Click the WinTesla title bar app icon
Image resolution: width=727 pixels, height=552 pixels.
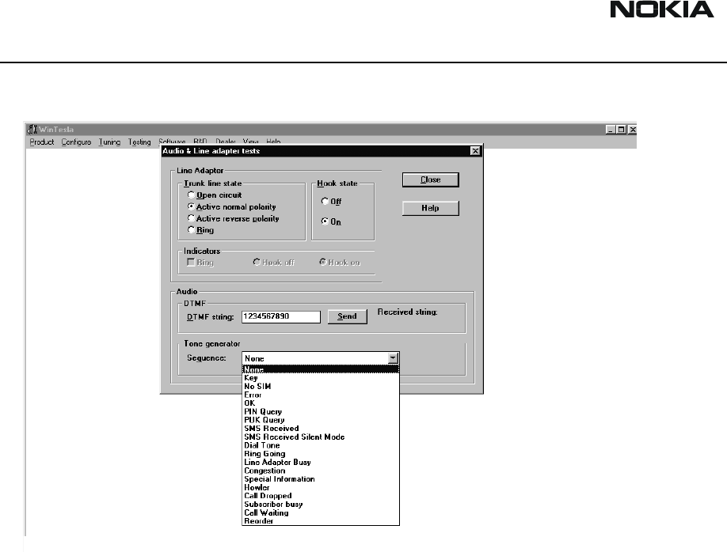[x=32, y=129]
